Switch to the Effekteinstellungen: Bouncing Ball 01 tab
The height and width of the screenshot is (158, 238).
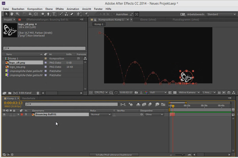tap(47, 20)
